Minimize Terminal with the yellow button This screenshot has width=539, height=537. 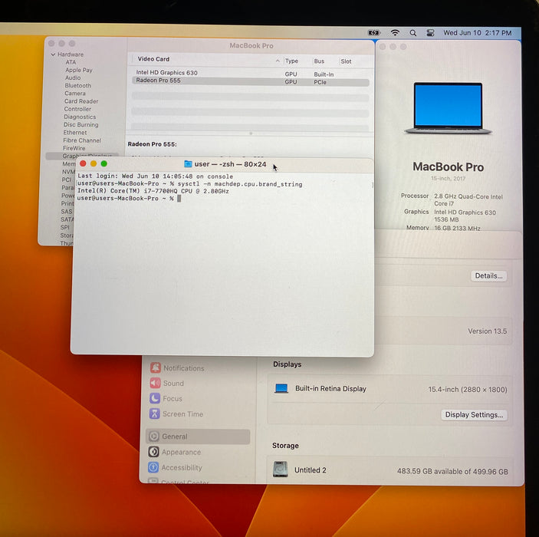pos(94,163)
